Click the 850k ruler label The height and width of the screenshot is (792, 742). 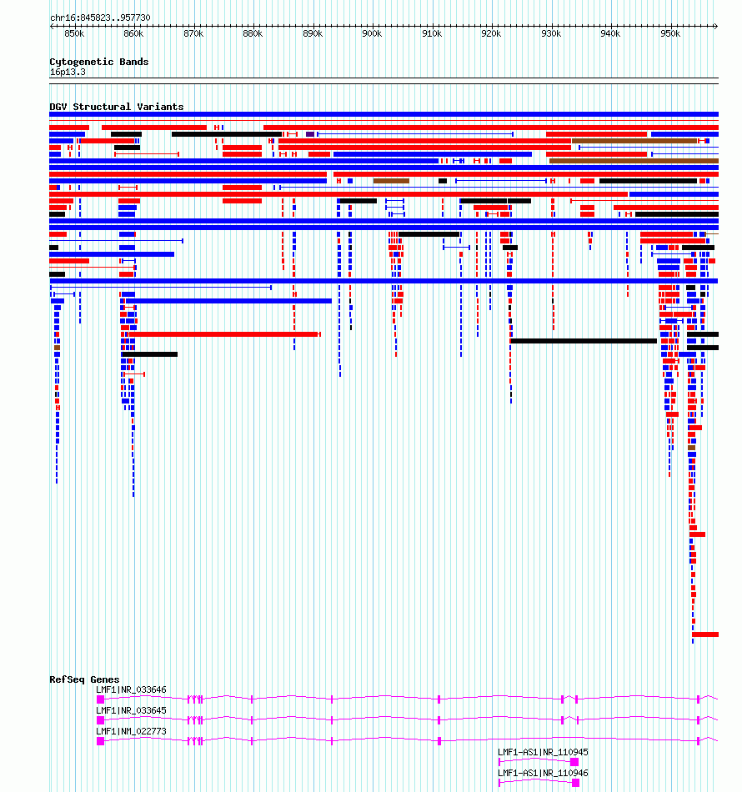[x=74, y=34]
